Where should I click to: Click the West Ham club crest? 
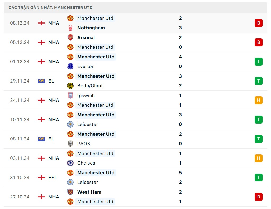point(70,192)
